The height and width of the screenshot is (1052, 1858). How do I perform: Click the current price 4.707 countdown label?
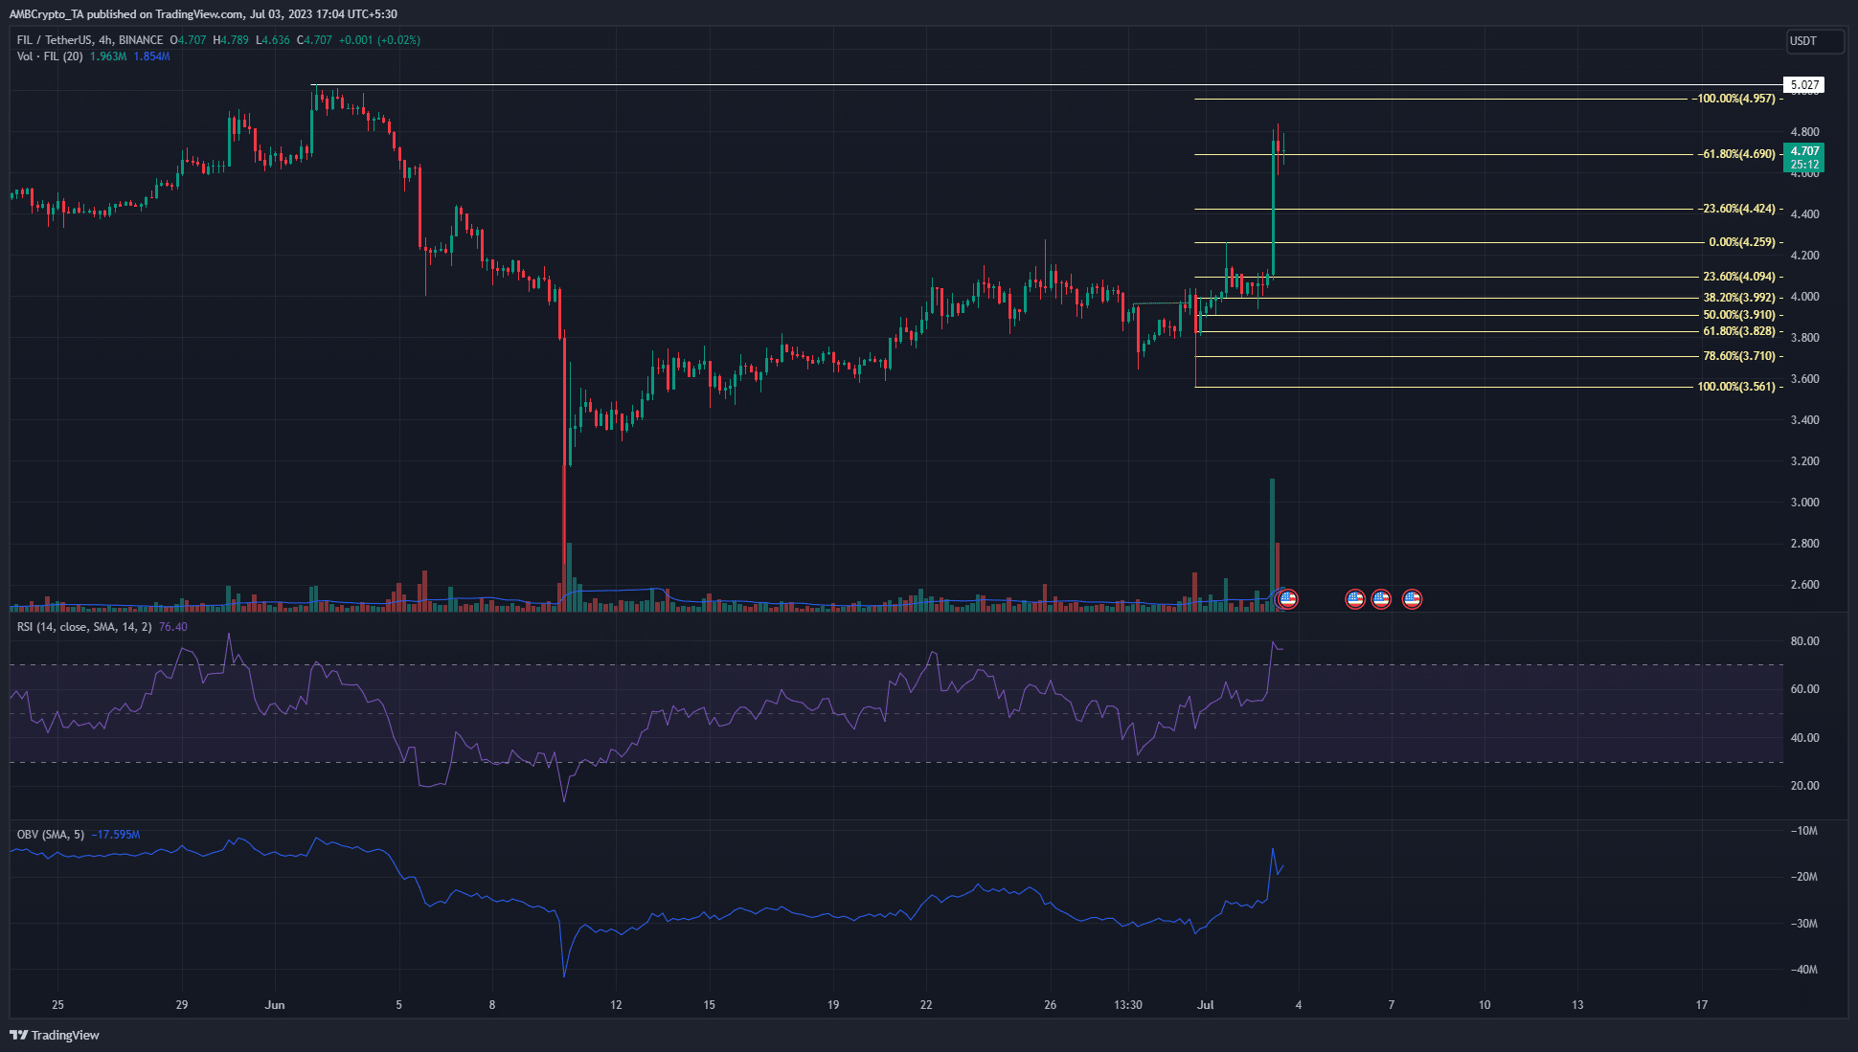1803,158
